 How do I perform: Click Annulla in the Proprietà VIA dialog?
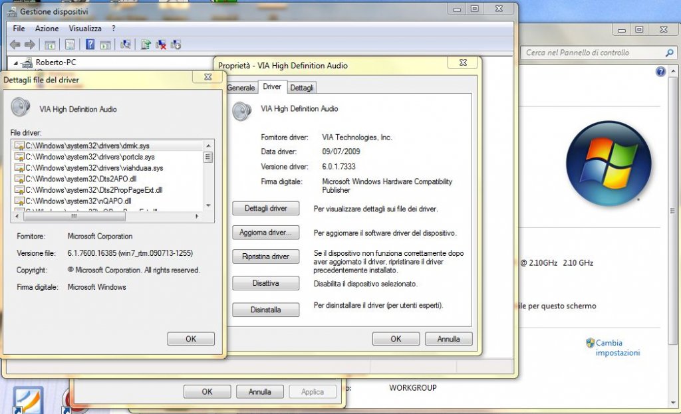[x=449, y=339]
